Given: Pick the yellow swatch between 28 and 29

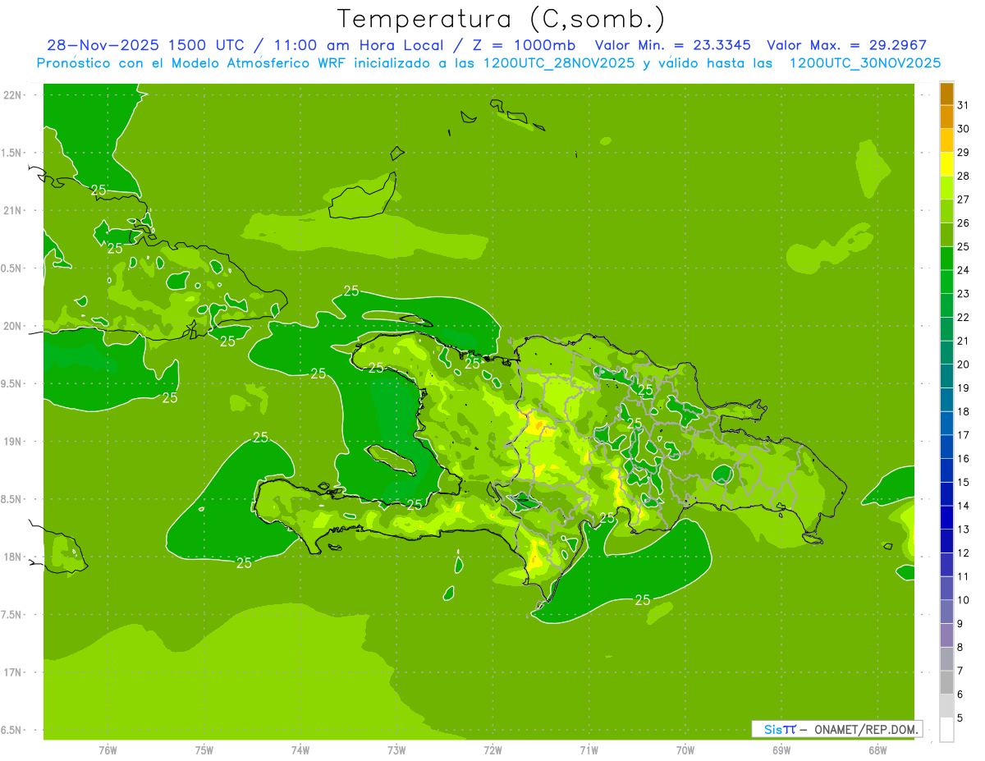Looking at the screenshot, I should tap(946, 164).
